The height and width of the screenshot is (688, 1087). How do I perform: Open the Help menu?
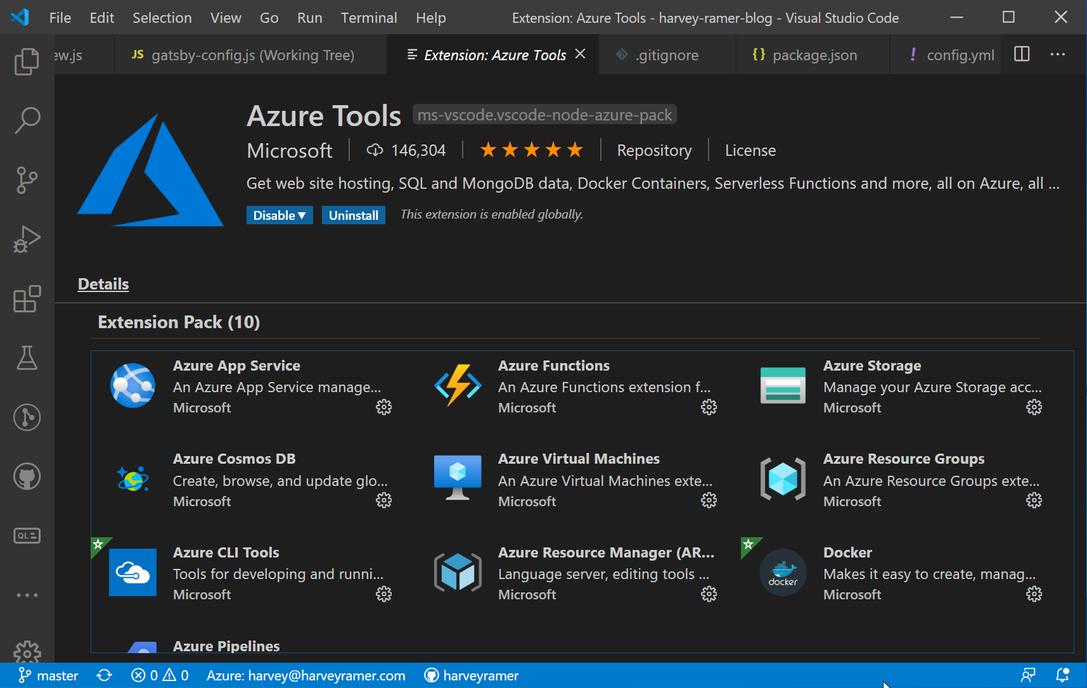pyautogui.click(x=431, y=18)
